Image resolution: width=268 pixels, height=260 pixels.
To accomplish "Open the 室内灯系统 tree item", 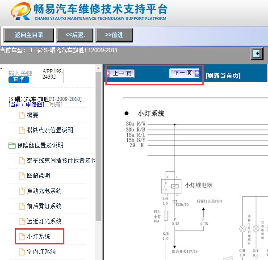I will [41, 252].
